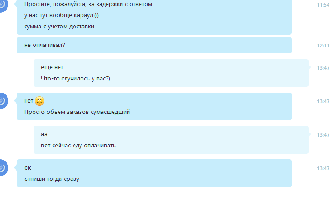Image resolution: width=336 pixels, height=199 pixels.
Task: Click the contact avatar beside the "нет" message
Action: pos(3,101)
